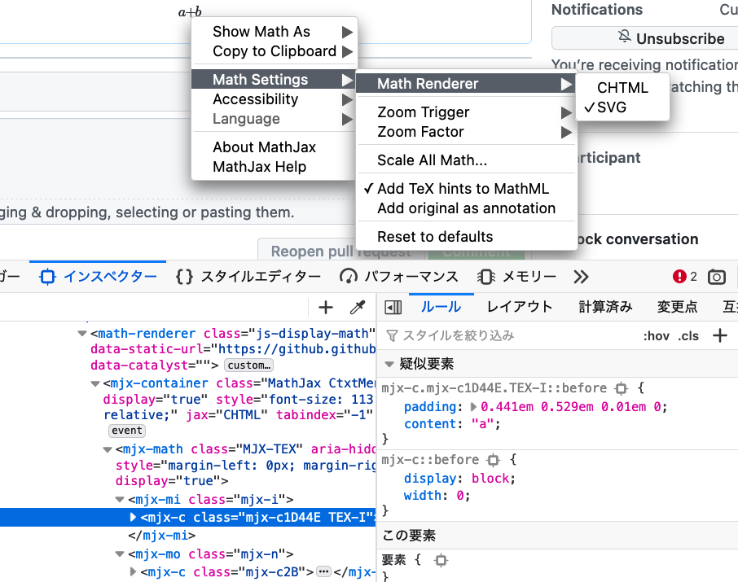The height and width of the screenshot is (582, 738).
Task: Switch to the 変更点 tab
Action: click(x=677, y=307)
